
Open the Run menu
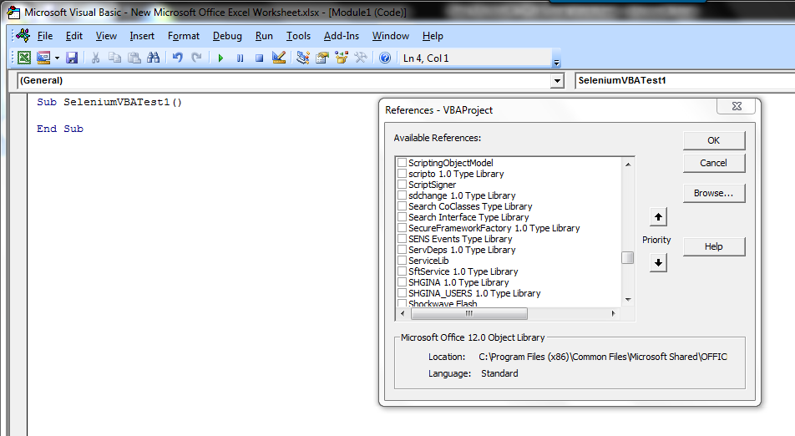[x=264, y=36]
